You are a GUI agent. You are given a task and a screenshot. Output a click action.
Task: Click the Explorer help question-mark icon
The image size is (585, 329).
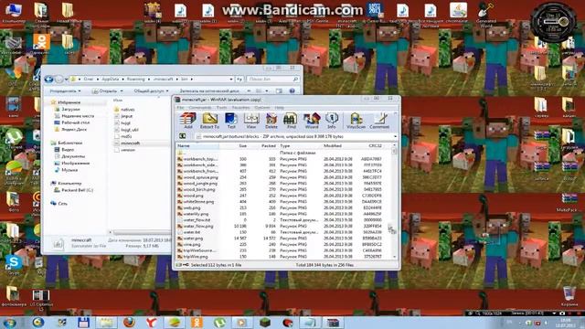(x=292, y=90)
